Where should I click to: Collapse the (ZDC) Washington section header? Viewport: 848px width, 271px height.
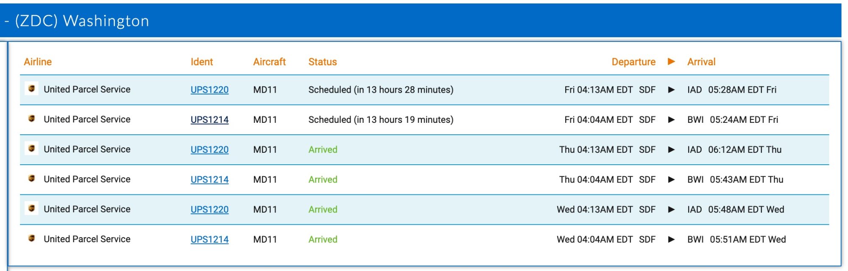(x=77, y=21)
